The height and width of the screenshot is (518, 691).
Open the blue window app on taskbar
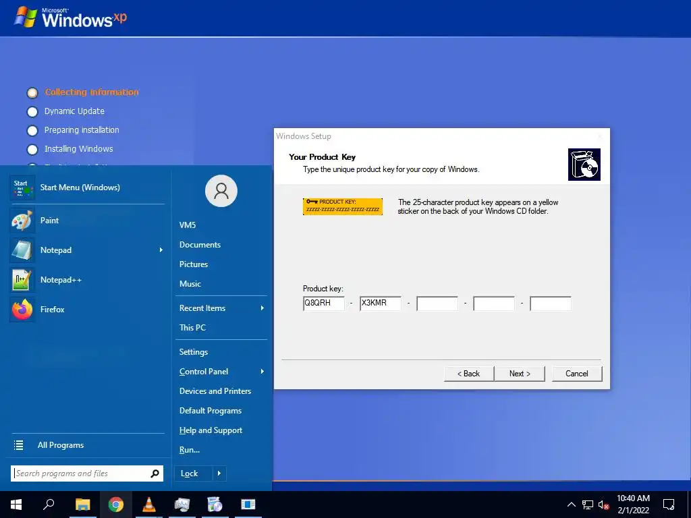tap(248, 505)
